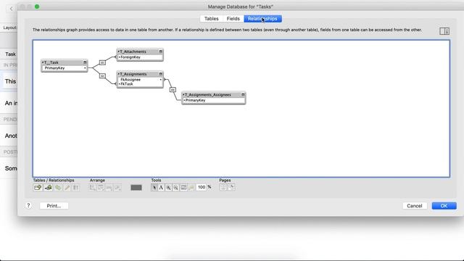Click the Edit selected object pencil icon

point(67,188)
